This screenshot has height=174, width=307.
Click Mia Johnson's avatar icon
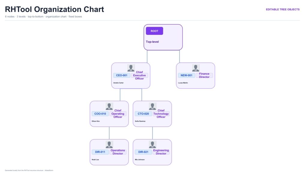coord(152,144)
